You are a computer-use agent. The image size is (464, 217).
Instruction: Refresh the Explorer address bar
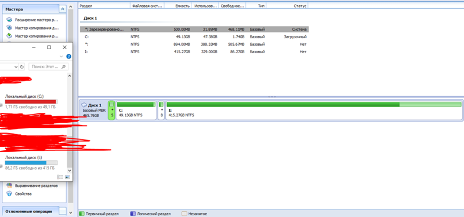tap(21, 67)
